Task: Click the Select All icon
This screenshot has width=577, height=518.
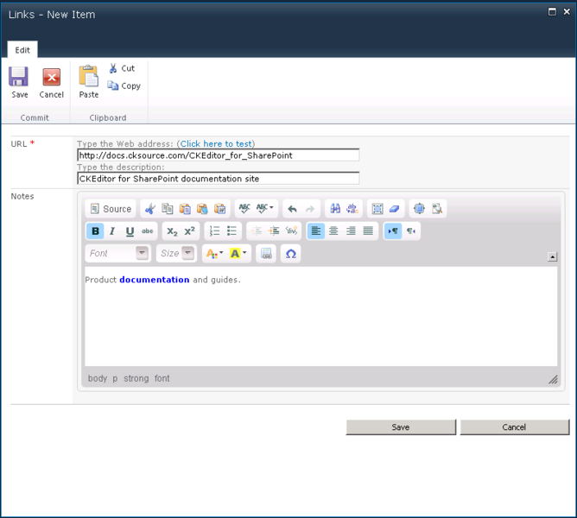Action: pos(377,209)
